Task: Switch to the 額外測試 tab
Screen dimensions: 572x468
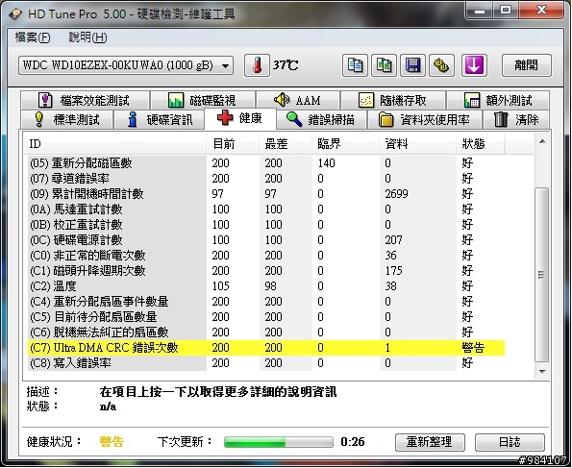Action: [498, 100]
